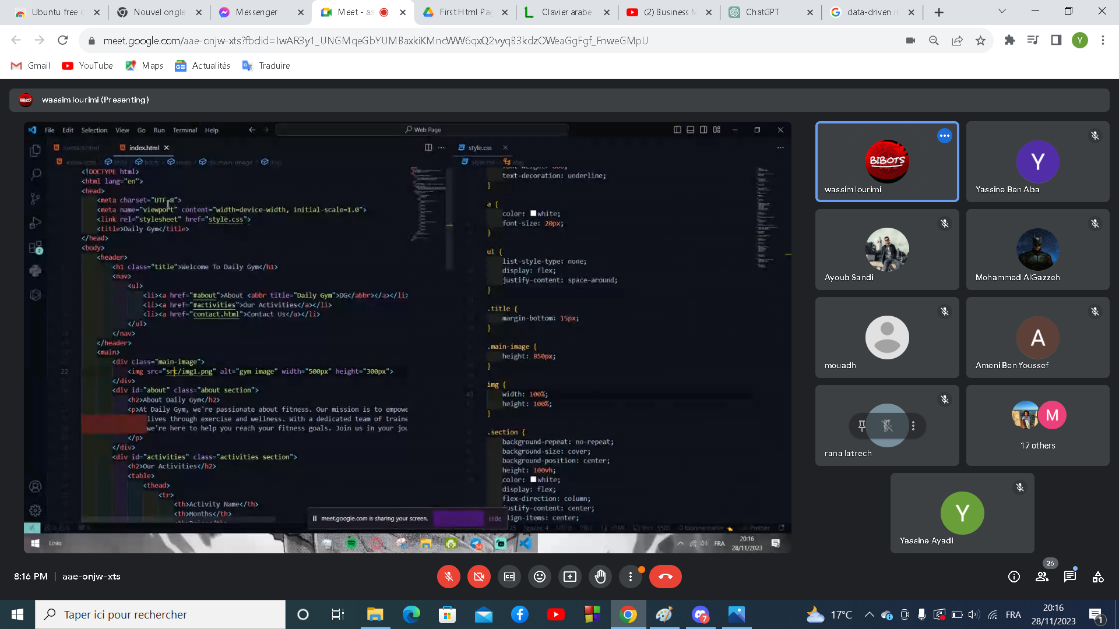Click the Meet URL address bar
The image size is (1119, 629).
point(375,41)
